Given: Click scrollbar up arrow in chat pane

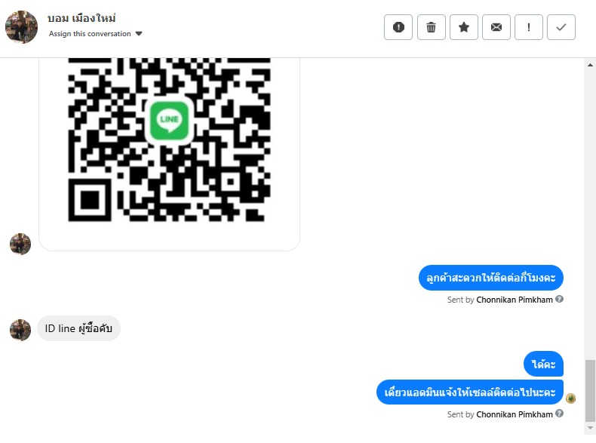Looking at the screenshot, I should pyautogui.click(x=590, y=65).
